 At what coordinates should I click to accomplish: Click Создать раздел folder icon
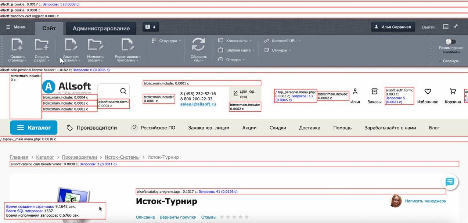(42, 45)
